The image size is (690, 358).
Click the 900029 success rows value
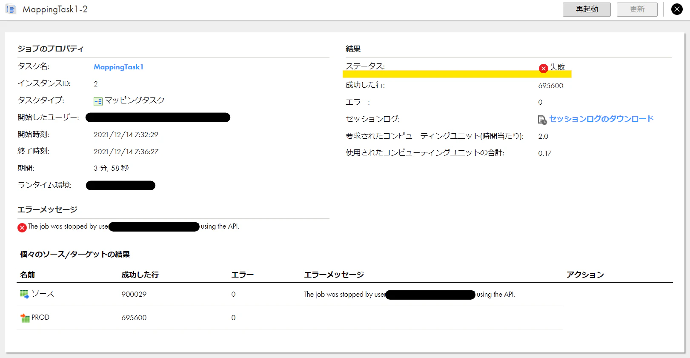134,294
